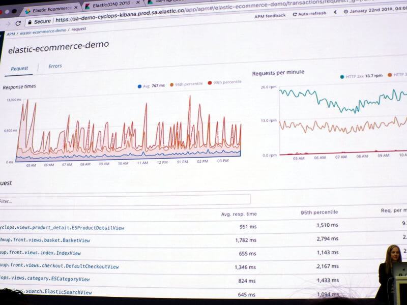Click the 1,346 ms value

click(x=245, y=267)
